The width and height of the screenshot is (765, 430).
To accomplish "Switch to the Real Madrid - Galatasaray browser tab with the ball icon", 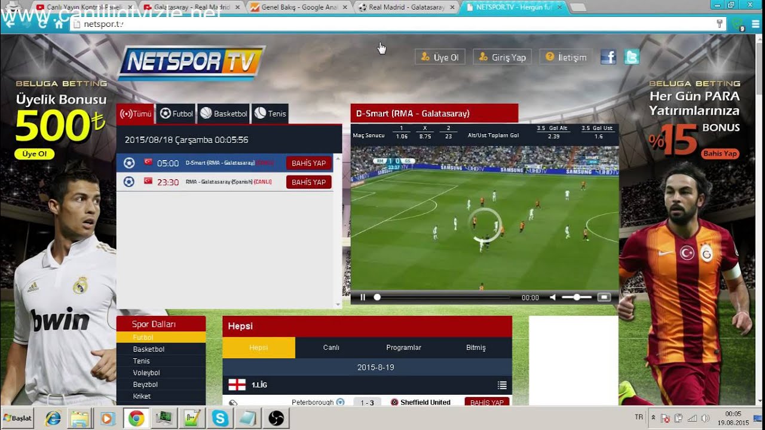I will point(406,7).
